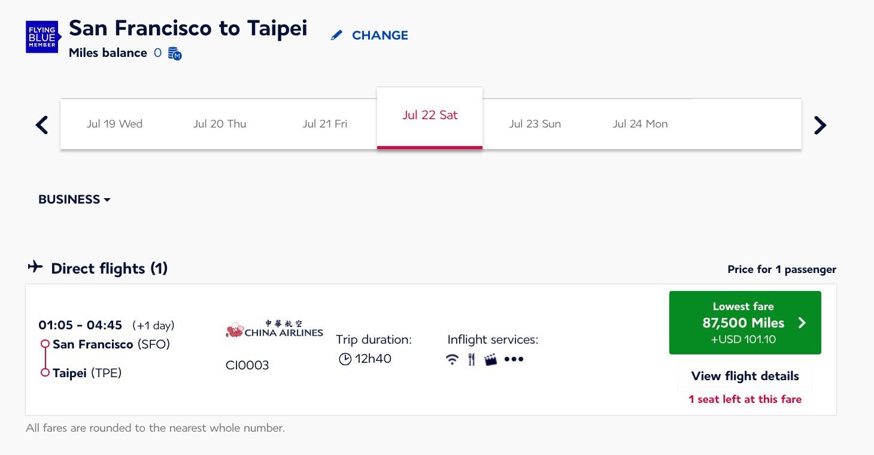
Task: Select the airplane icon beside Direct flights
Action: 35,267
